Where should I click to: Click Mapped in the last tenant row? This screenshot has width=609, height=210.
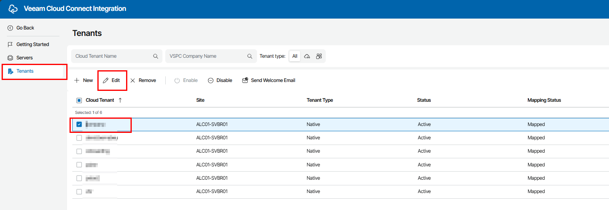point(536,191)
